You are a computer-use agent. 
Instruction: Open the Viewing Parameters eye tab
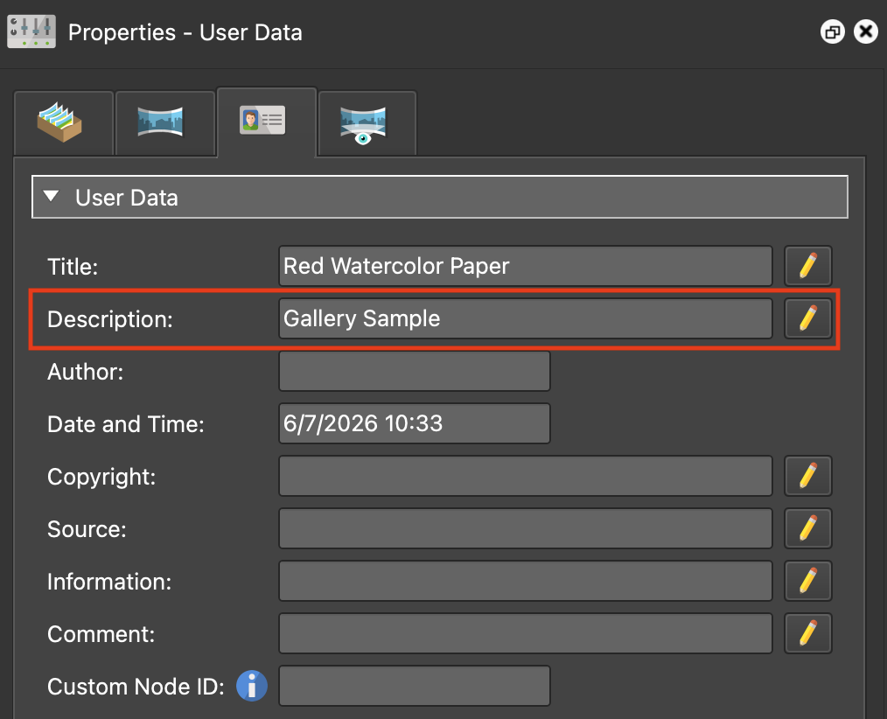click(367, 122)
